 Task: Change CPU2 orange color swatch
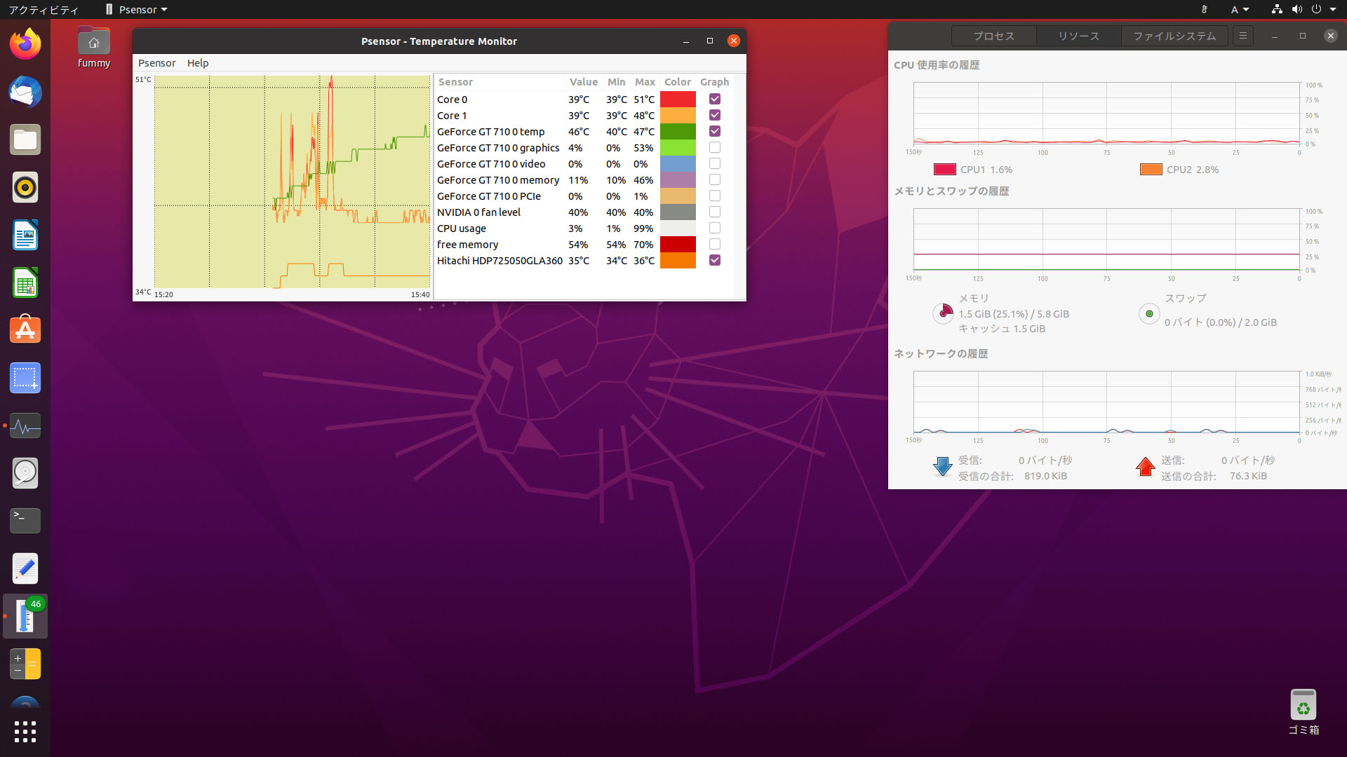tap(1151, 169)
